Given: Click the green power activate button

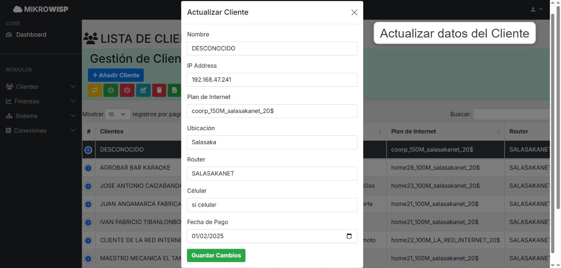Looking at the screenshot, I should [x=111, y=90].
